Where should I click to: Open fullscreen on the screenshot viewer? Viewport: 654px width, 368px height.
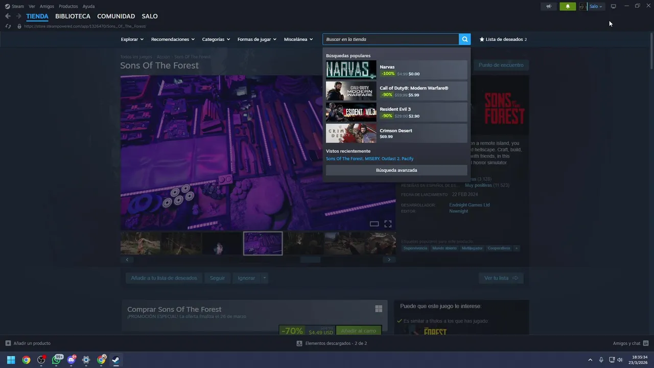tap(388, 224)
